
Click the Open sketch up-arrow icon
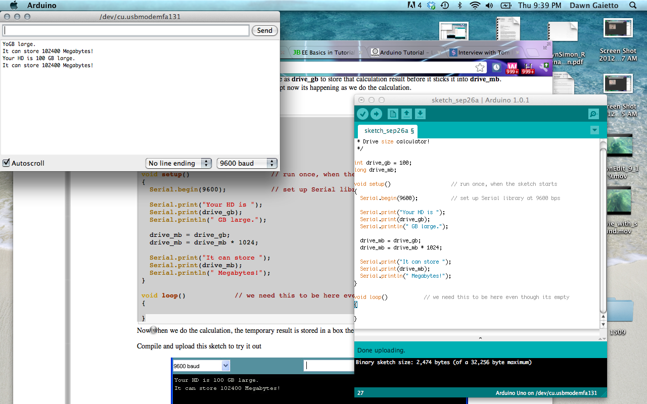(406, 114)
